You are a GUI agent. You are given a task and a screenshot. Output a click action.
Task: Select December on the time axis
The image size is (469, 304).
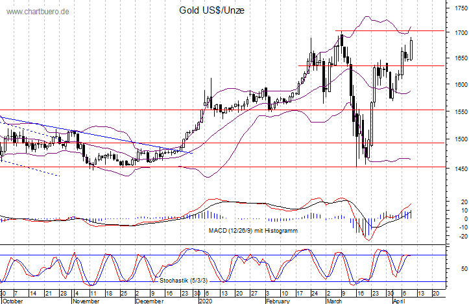click(149, 301)
